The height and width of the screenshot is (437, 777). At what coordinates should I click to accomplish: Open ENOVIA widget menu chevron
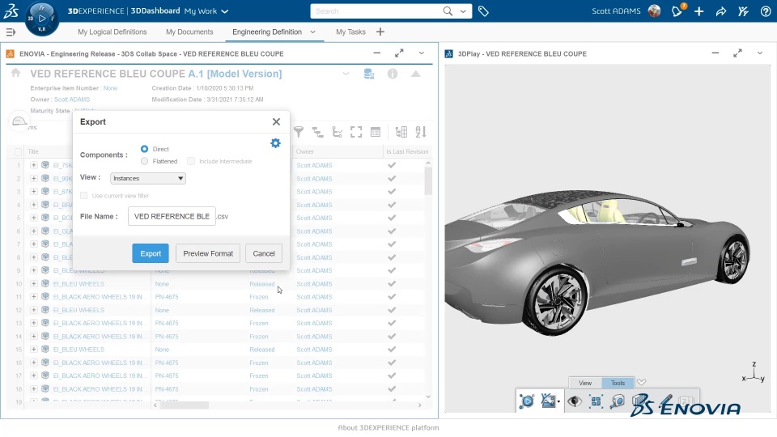[421, 53]
